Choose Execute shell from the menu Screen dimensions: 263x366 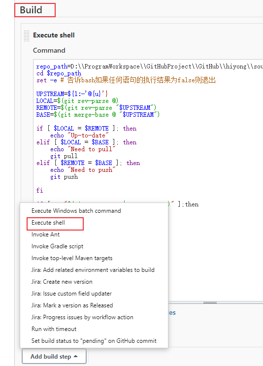click(48, 223)
